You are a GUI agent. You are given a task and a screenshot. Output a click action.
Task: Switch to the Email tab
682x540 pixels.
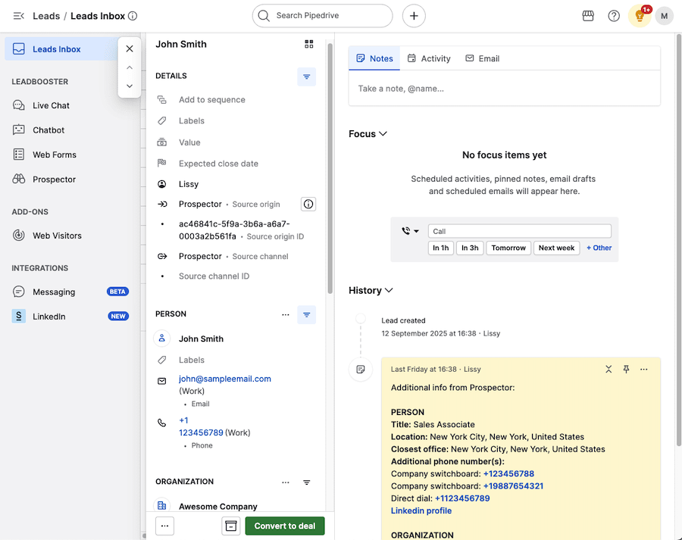pos(482,58)
